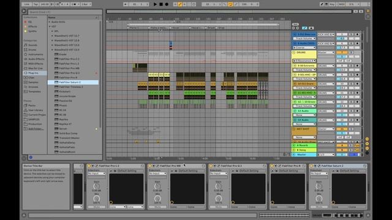Open the Max for Live category
This screenshot has width=392, height=220.
pos(36,68)
